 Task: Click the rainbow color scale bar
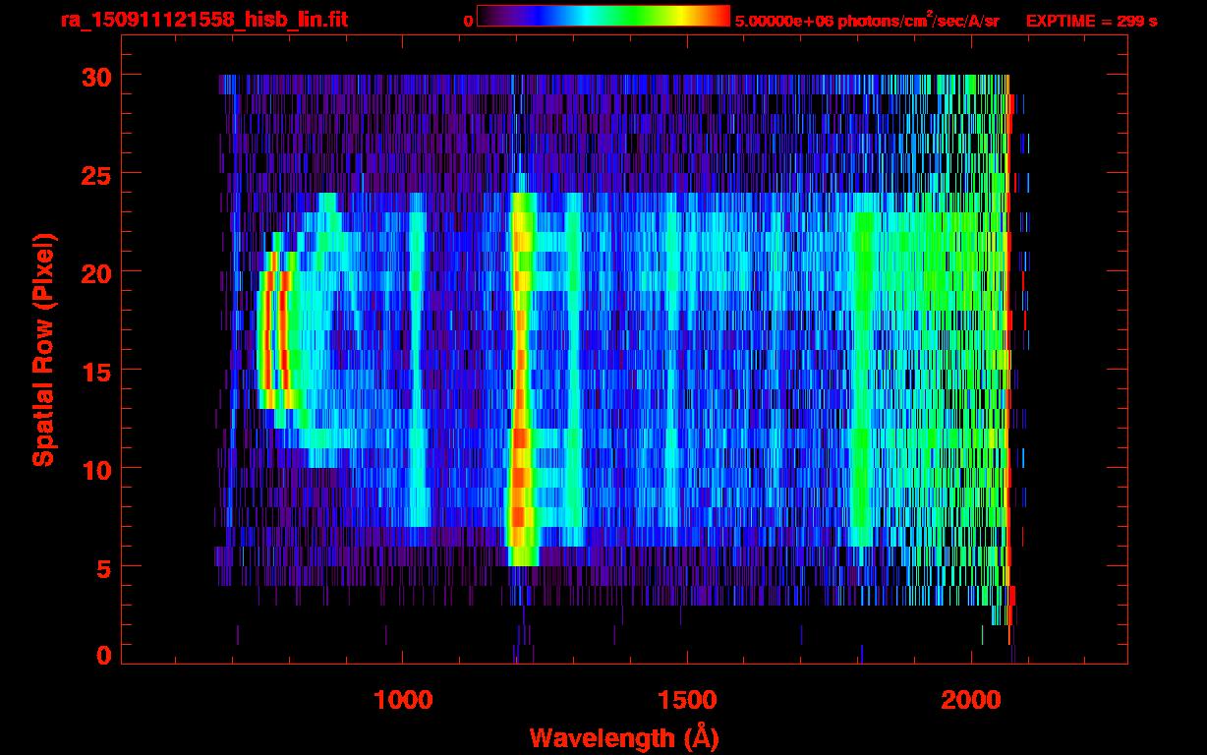tap(603, 16)
